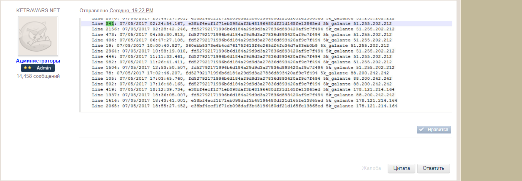The height and width of the screenshot is (181, 522).
Task: Report the post via Жалоба
Action: [x=371, y=168]
